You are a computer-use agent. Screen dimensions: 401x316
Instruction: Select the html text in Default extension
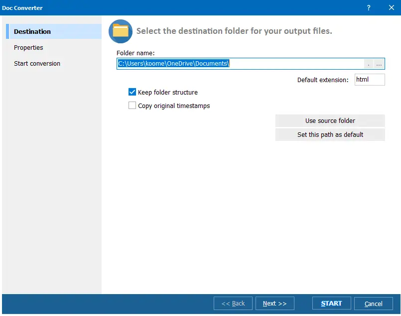point(370,79)
